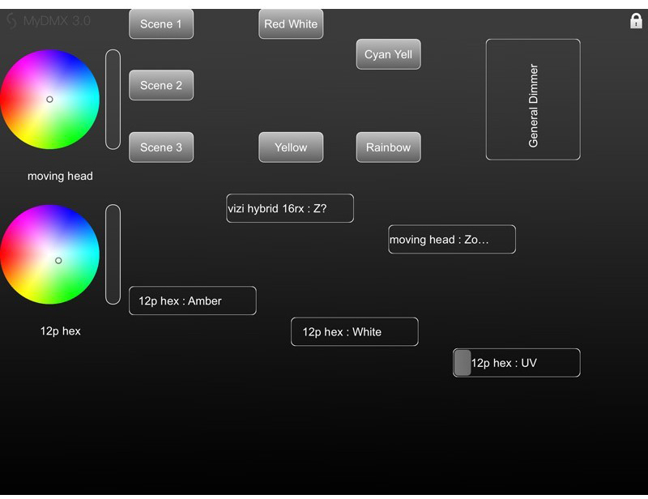Trigger the Scene 2 button
The image size is (648, 499).
click(161, 85)
